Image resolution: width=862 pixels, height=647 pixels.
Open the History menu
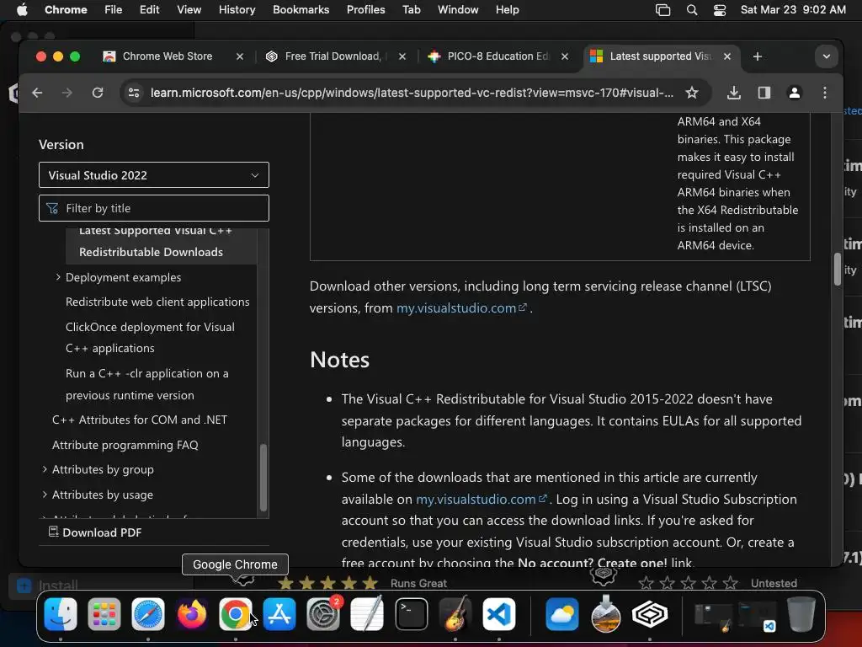(237, 10)
